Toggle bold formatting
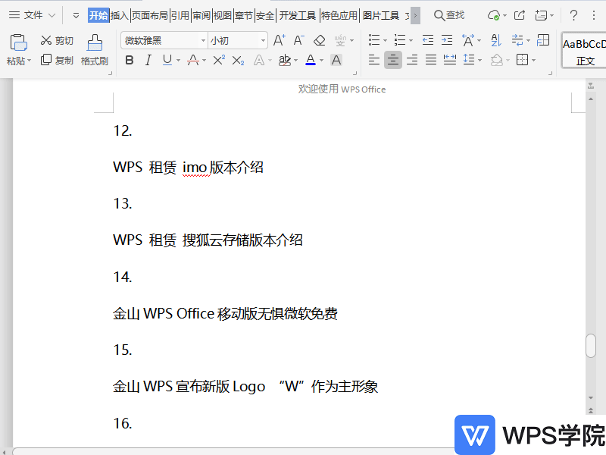The height and width of the screenshot is (455, 606). coord(130,60)
